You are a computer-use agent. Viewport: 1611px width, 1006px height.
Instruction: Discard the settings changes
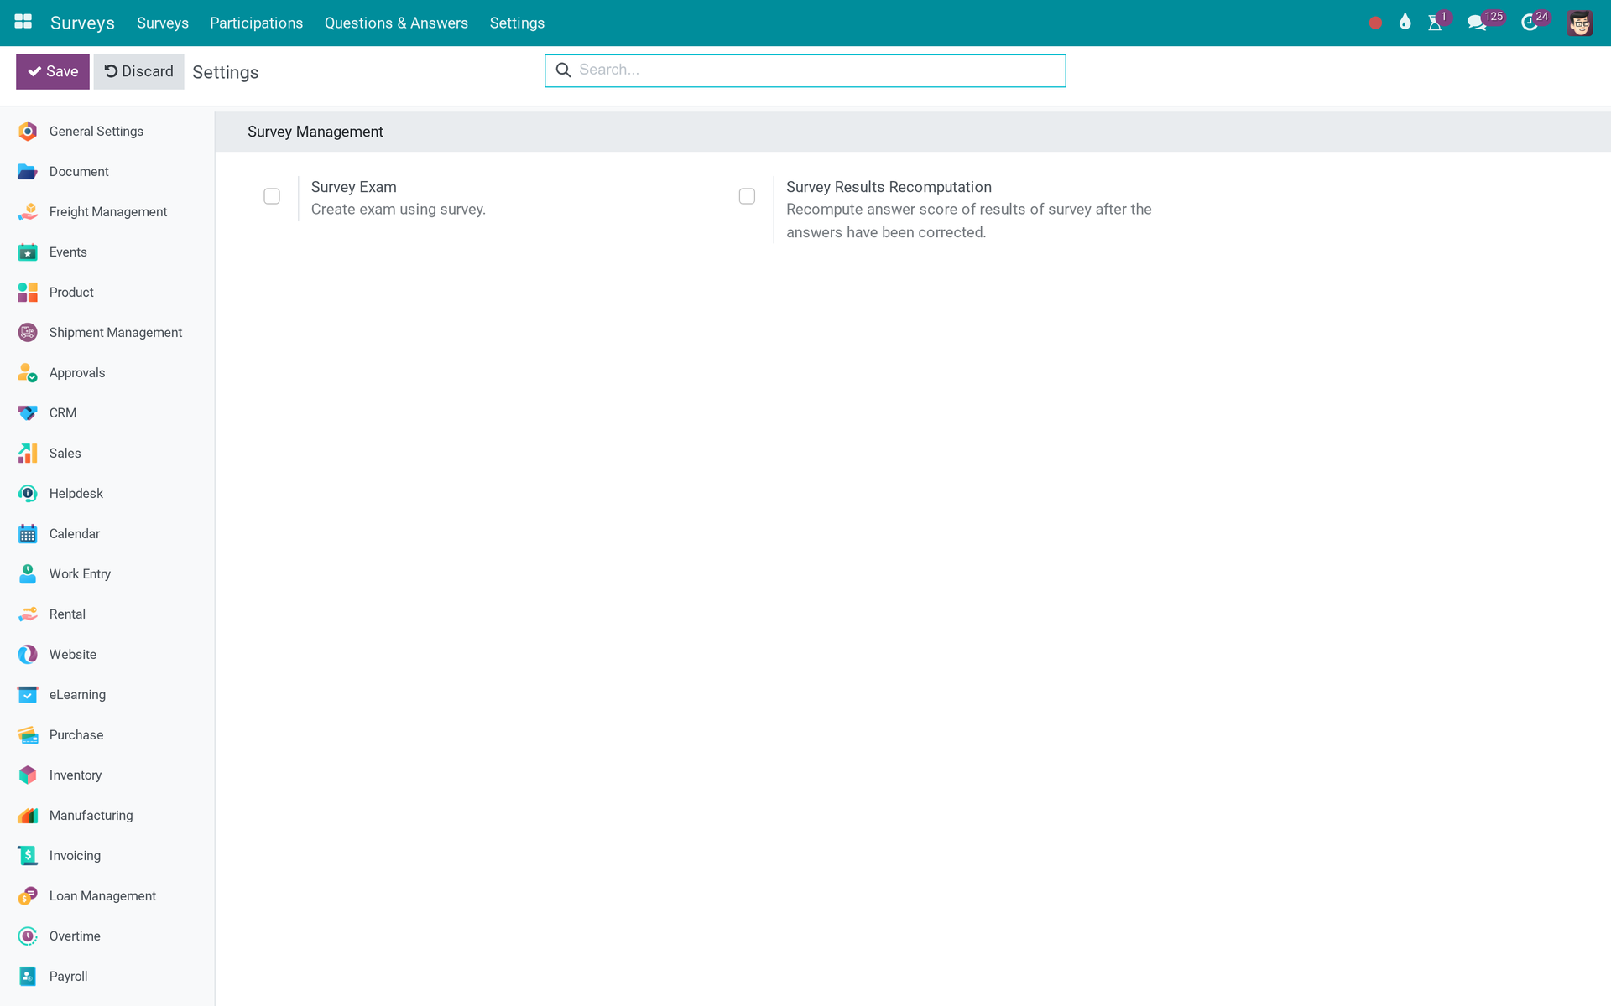pyautogui.click(x=138, y=71)
